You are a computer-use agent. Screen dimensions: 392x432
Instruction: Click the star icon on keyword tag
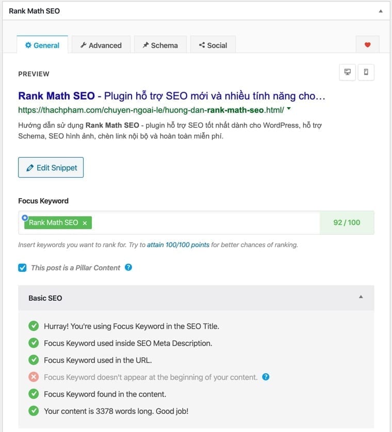[25, 218]
